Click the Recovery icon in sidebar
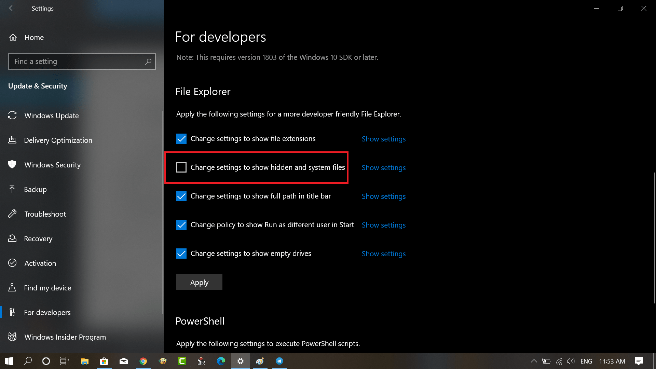 [12, 238]
